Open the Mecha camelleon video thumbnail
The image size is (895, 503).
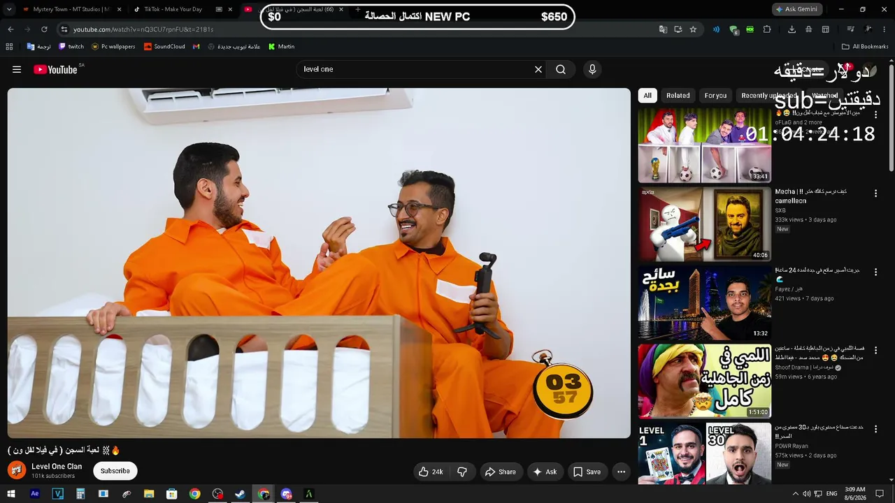[704, 224]
